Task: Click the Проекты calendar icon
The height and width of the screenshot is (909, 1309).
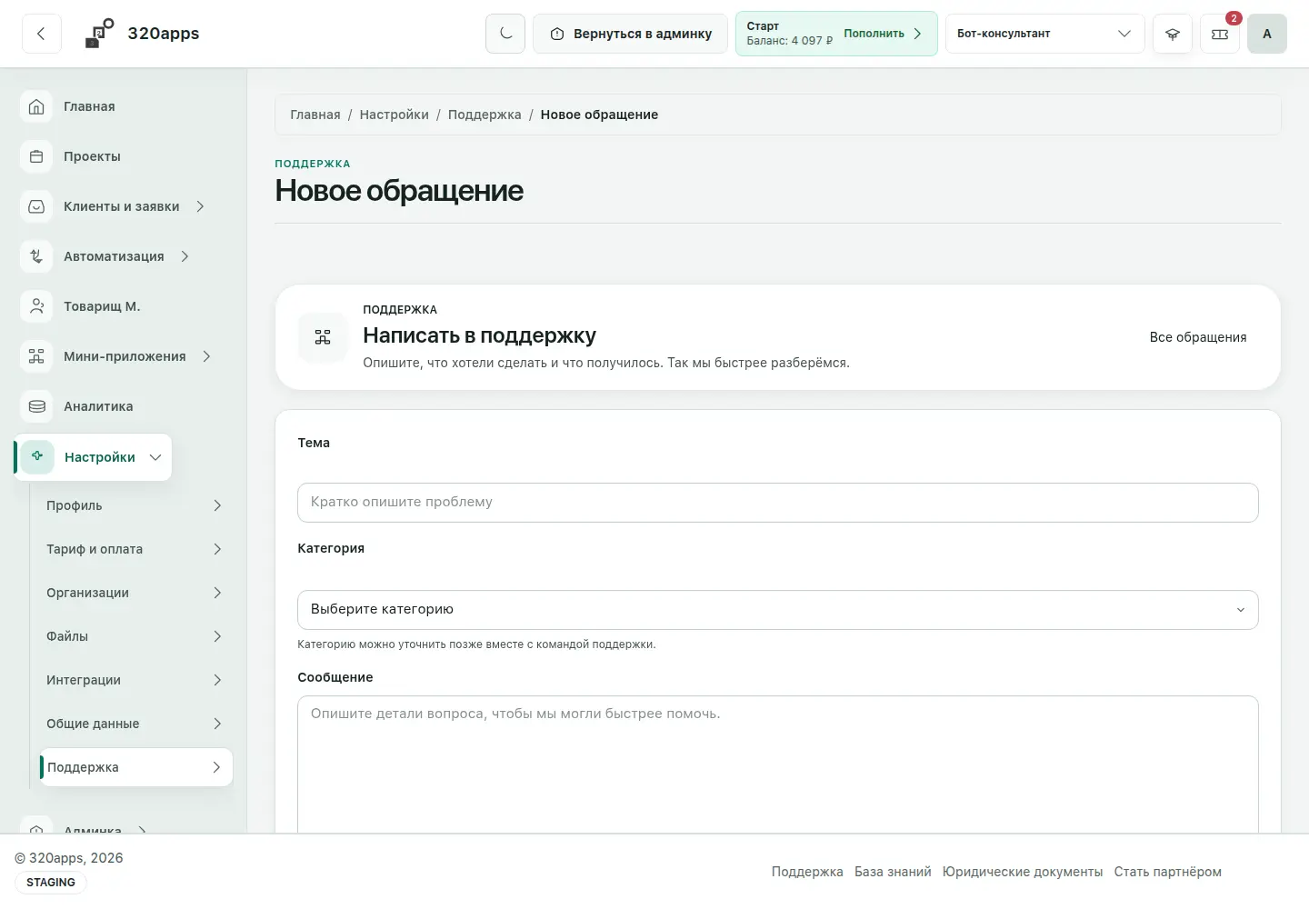Action: [x=36, y=156]
